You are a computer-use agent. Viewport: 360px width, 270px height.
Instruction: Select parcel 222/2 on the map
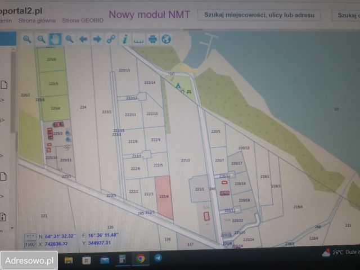[x=134, y=191]
